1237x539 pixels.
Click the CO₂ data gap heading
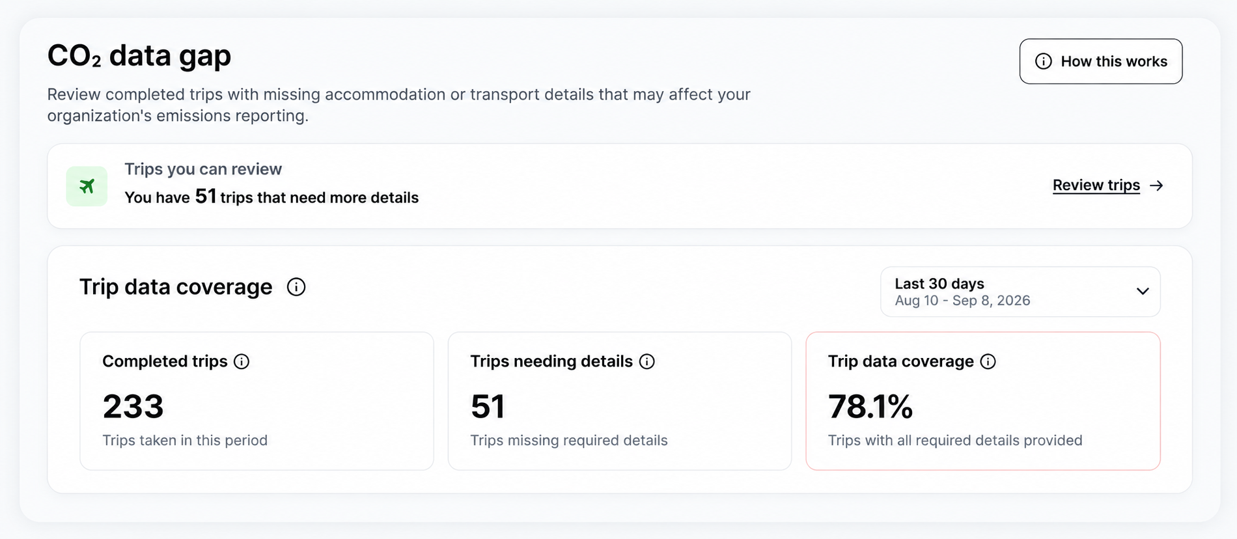[x=139, y=55]
